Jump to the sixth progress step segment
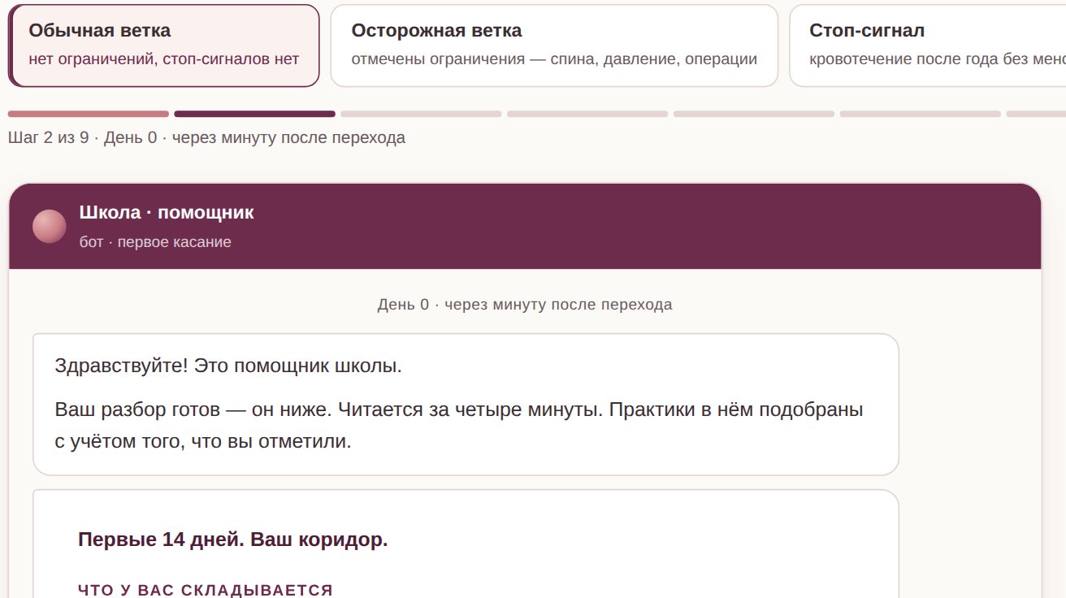The width and height of the screenshot is (1066, 598). pos(921,114)
